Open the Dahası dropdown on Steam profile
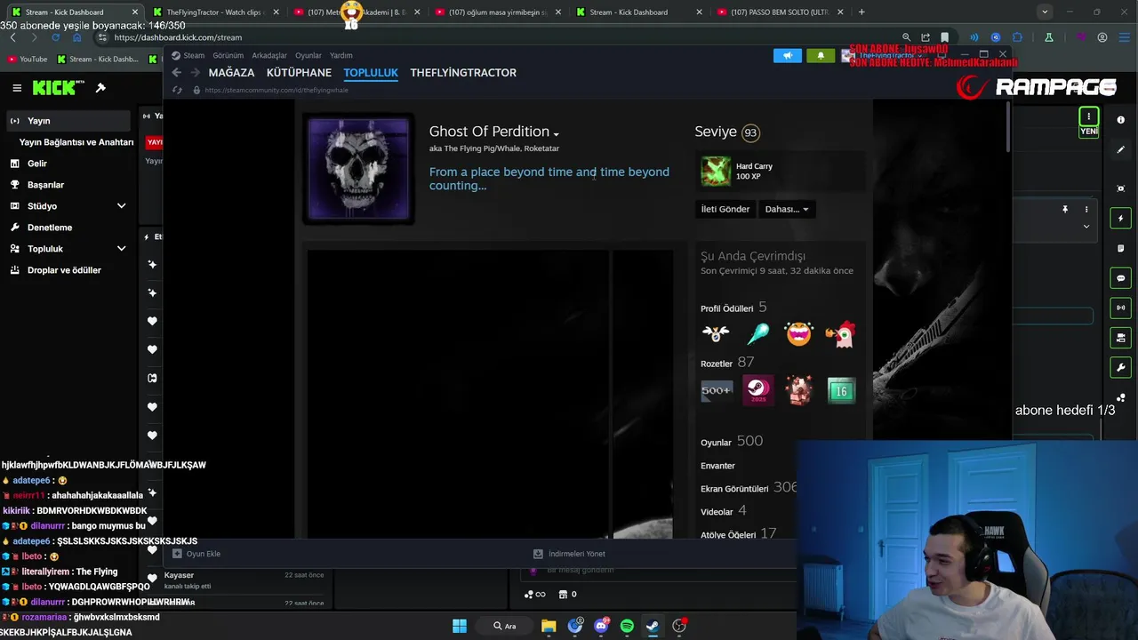The image size is (1138, 640). (787, 209)
